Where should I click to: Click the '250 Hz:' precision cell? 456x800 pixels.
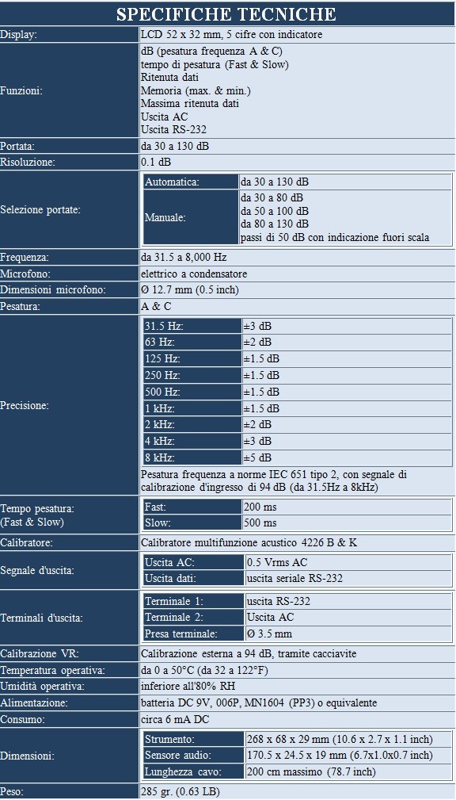click(192, 375)
